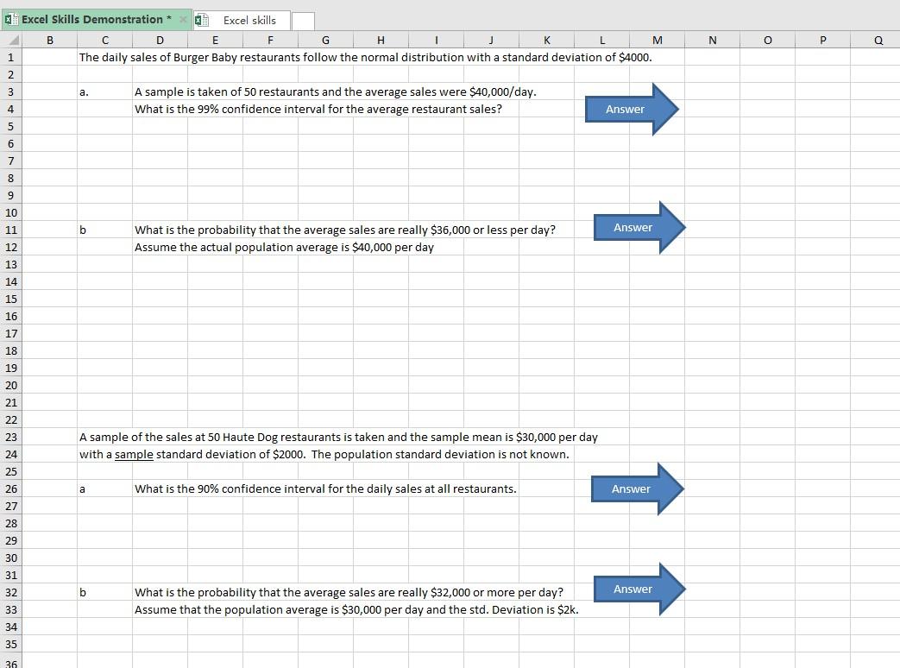Click Answer arrow for $36,000 probability question
The image size is (900, 668).
(639, 227)
